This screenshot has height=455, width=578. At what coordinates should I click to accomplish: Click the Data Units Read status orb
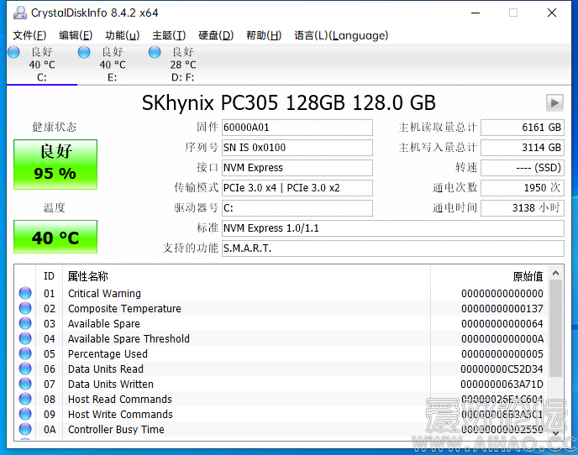pyautogui.click(x=25, y=369)
